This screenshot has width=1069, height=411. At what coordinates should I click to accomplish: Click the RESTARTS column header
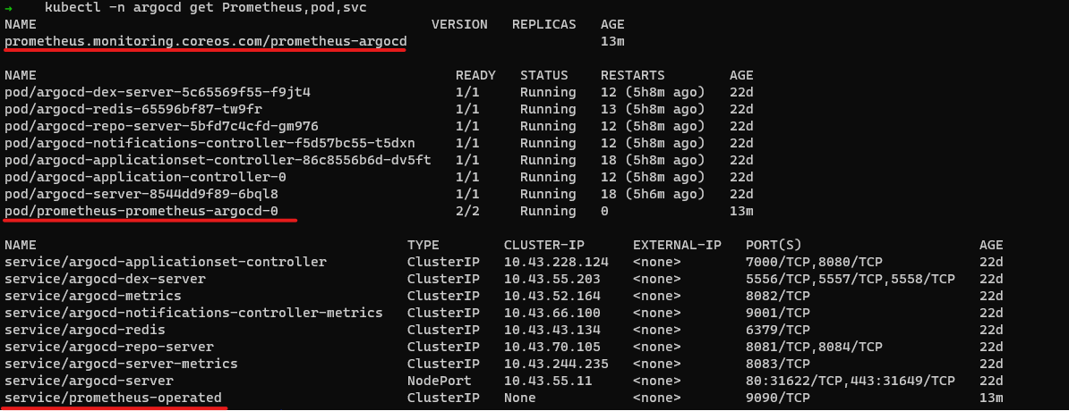pyautogui.click(x=632, y=75)
